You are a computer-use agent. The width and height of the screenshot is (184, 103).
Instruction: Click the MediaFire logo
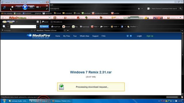point(39,36)
